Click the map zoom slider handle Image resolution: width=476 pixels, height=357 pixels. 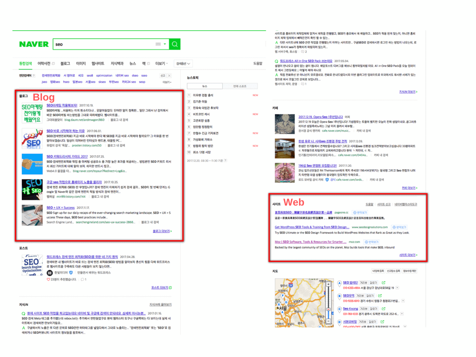(328, 309)
